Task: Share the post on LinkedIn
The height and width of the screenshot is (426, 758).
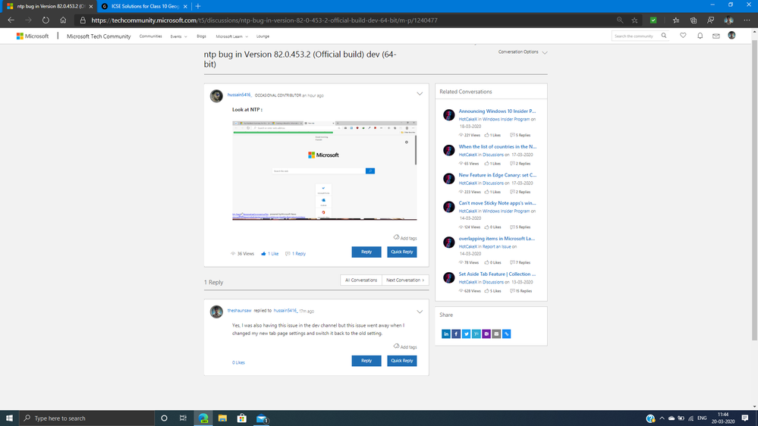Action: 445,334
